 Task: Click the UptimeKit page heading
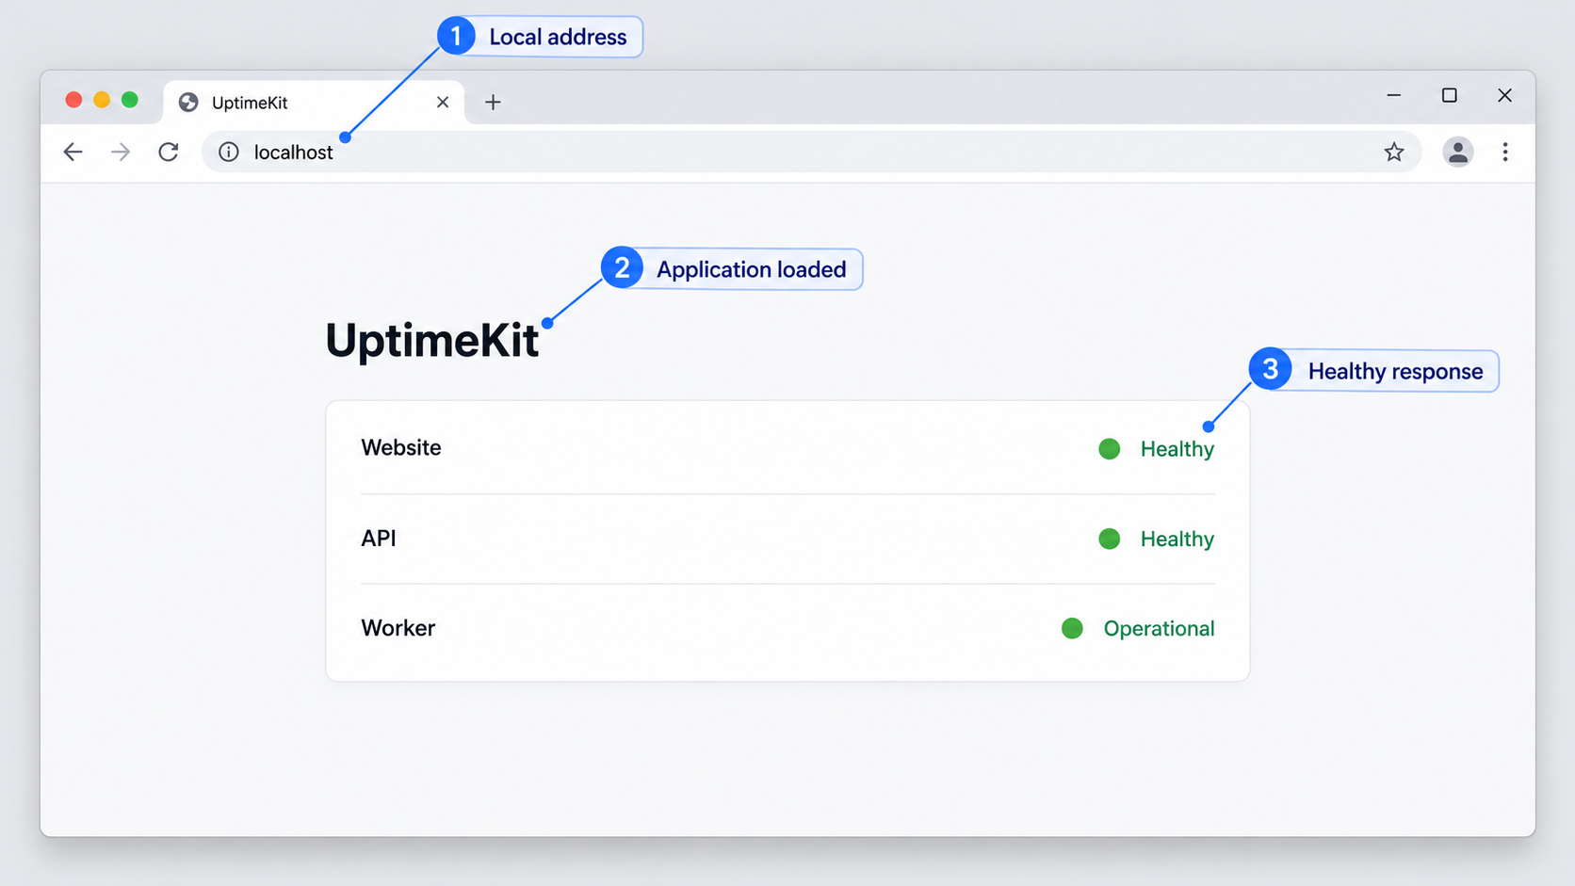click(431, 340)
